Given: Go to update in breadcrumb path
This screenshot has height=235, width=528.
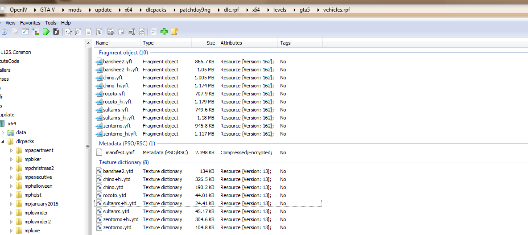Looking at the screenshot, I should [x=103, y=10].
